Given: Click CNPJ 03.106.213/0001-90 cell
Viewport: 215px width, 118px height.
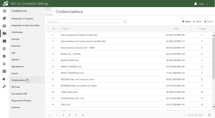Looking at the screenshot, I should pos(175,35).
